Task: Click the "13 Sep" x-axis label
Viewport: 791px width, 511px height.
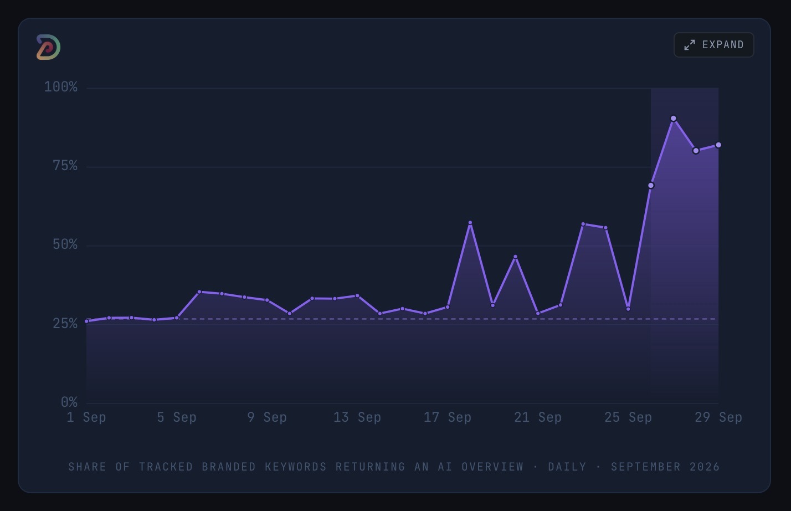Action: (x=357, y=418)
